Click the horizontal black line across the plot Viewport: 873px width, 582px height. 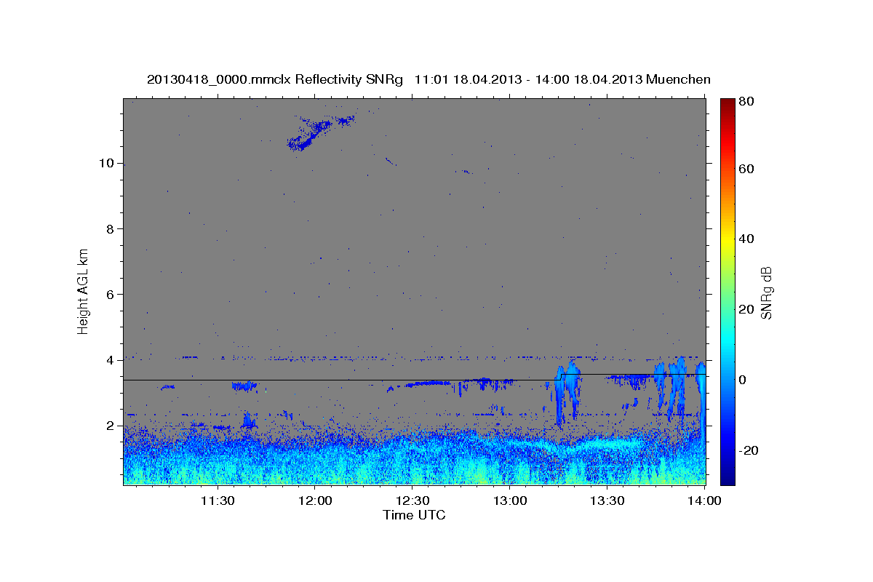click(415, 378)
